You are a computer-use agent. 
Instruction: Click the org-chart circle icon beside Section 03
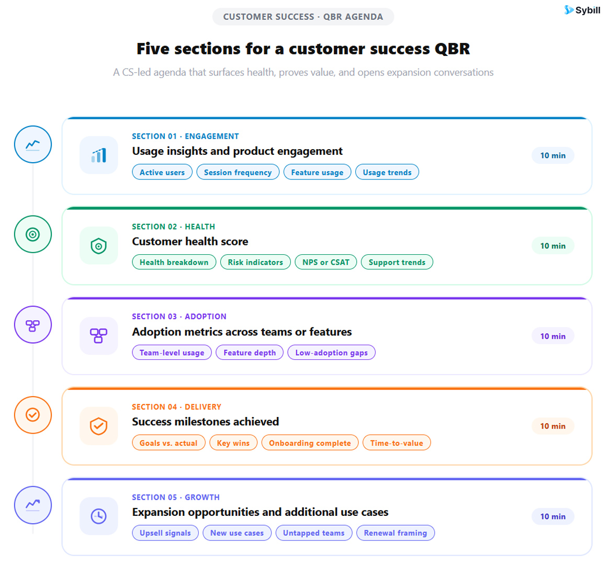point(33,324)
